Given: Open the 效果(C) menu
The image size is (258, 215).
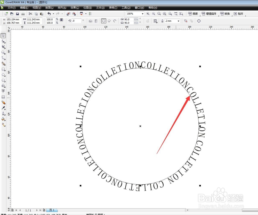Looking at the screenshot, I should [75, 8].
